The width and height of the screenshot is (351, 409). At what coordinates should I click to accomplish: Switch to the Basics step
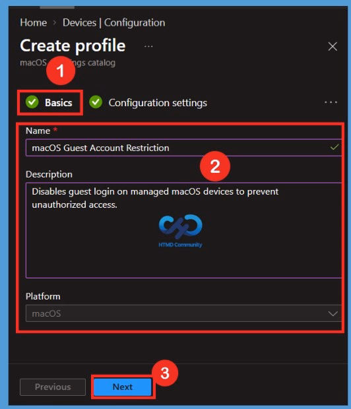point(49,102)
